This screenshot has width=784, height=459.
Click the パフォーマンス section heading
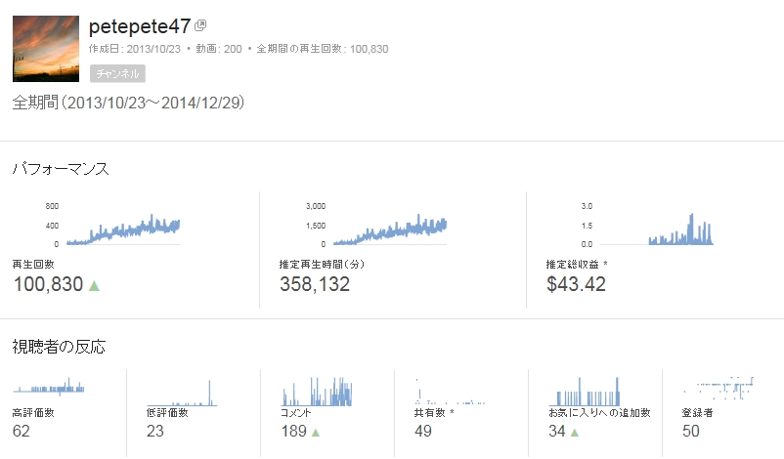coord(61,168)
